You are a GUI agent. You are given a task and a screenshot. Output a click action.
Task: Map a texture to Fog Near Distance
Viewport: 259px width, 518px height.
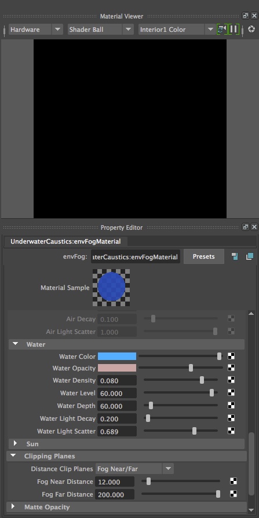coord(233,481)
